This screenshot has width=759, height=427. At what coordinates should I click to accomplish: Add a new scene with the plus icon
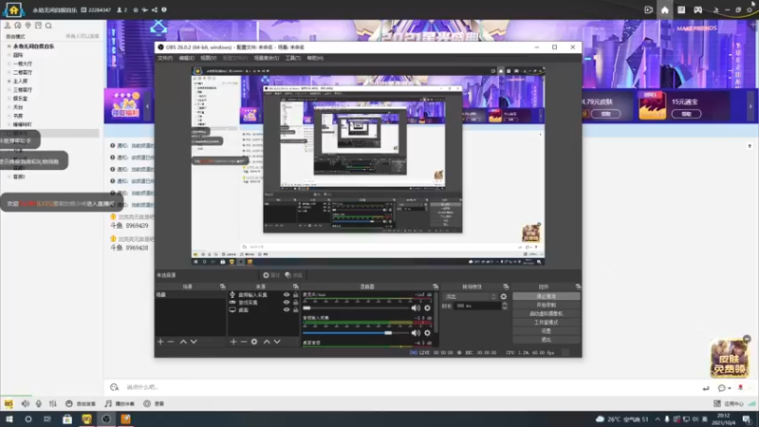[160, 342]
